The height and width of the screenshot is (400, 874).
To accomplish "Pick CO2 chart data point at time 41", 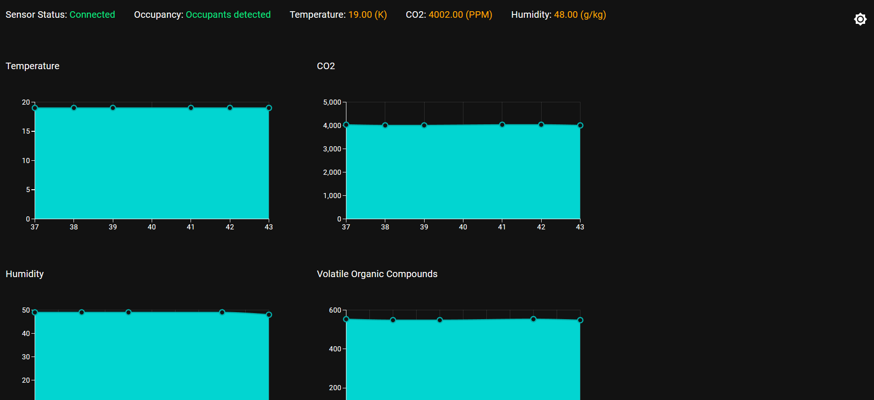I will point(502,125).
